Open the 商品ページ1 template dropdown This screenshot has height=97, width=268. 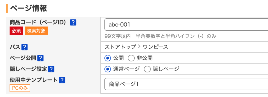point(186,84)
